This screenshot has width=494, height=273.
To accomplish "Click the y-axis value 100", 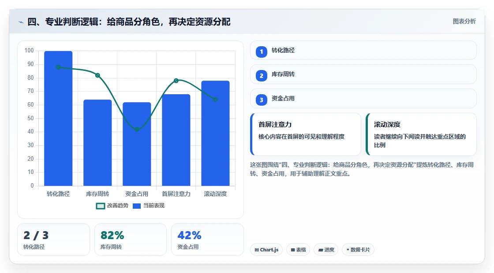I will click(29, 51).
